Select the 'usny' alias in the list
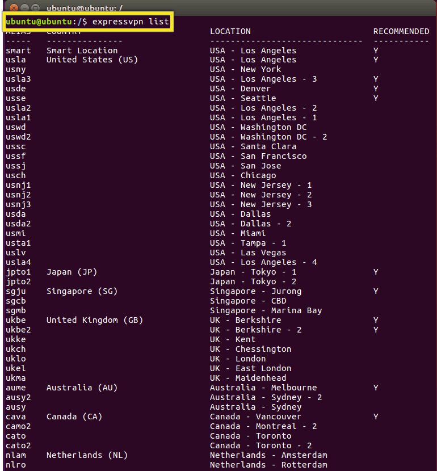This screenshot has height=471, width=437. click(x=16, y=70)
